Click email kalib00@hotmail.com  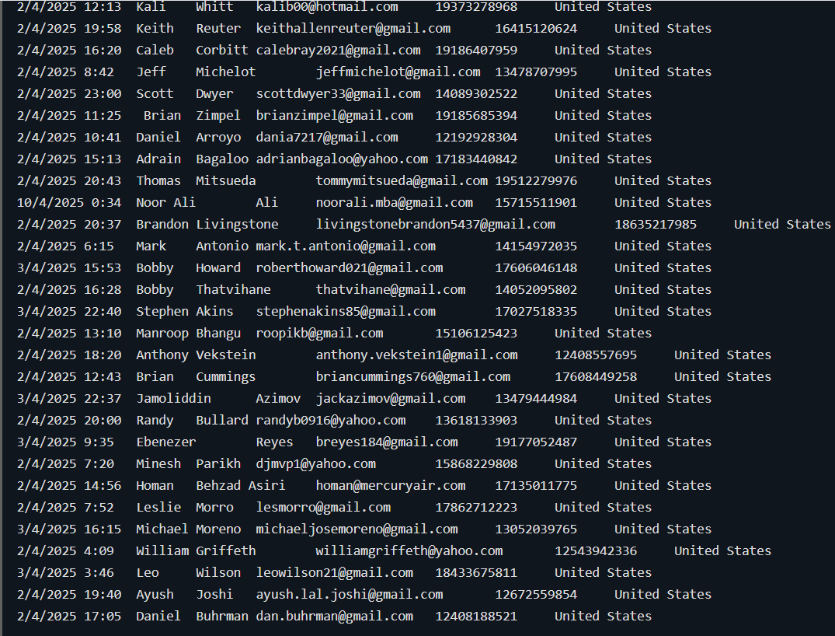tap(327, 7)
